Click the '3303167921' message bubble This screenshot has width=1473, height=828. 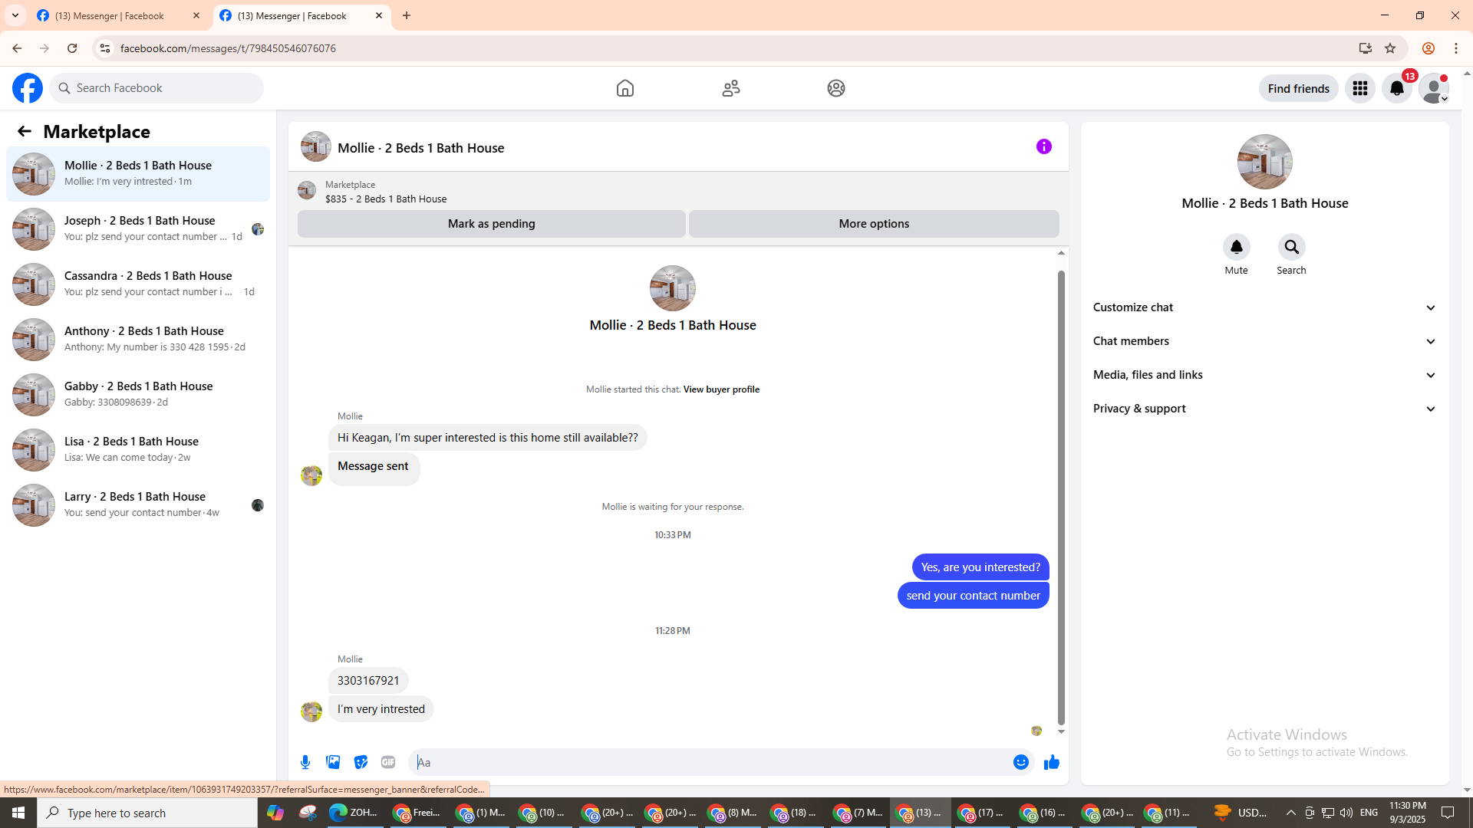[x=368, y=681]
